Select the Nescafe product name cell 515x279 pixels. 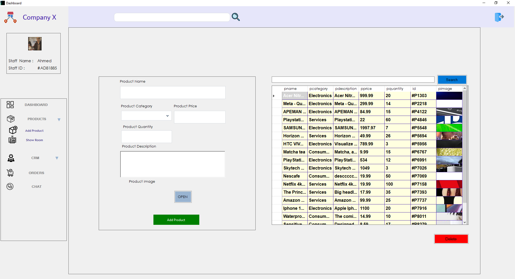295,176
